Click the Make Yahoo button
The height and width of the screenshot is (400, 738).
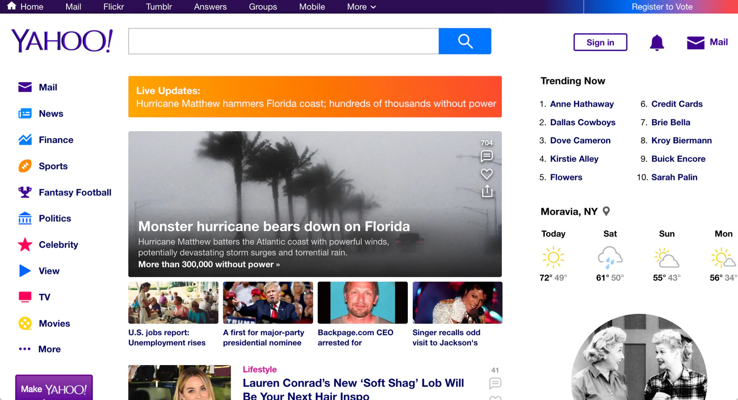(x=54, y=388)
